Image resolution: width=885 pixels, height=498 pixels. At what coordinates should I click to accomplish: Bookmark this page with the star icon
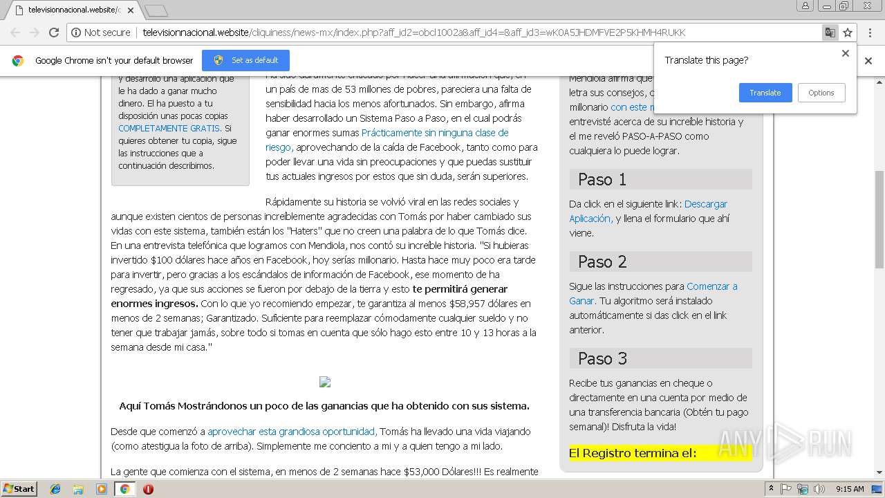click(x=848, y=33)
